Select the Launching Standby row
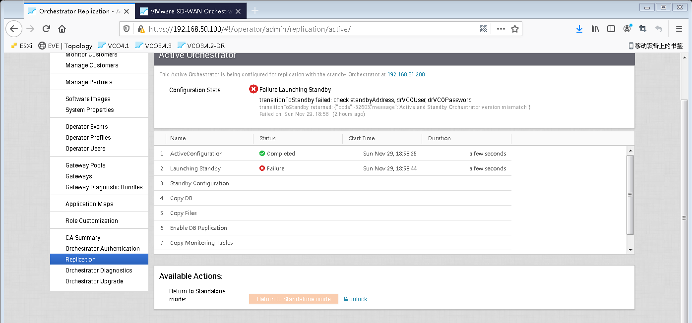The width and height of the screenshot is (692, 323). click(x=333, y=168)
